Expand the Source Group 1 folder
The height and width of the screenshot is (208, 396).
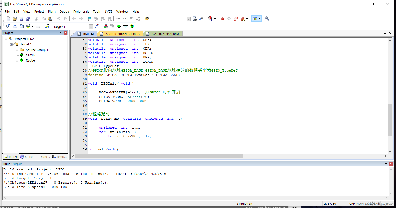[x=17, y=50]
